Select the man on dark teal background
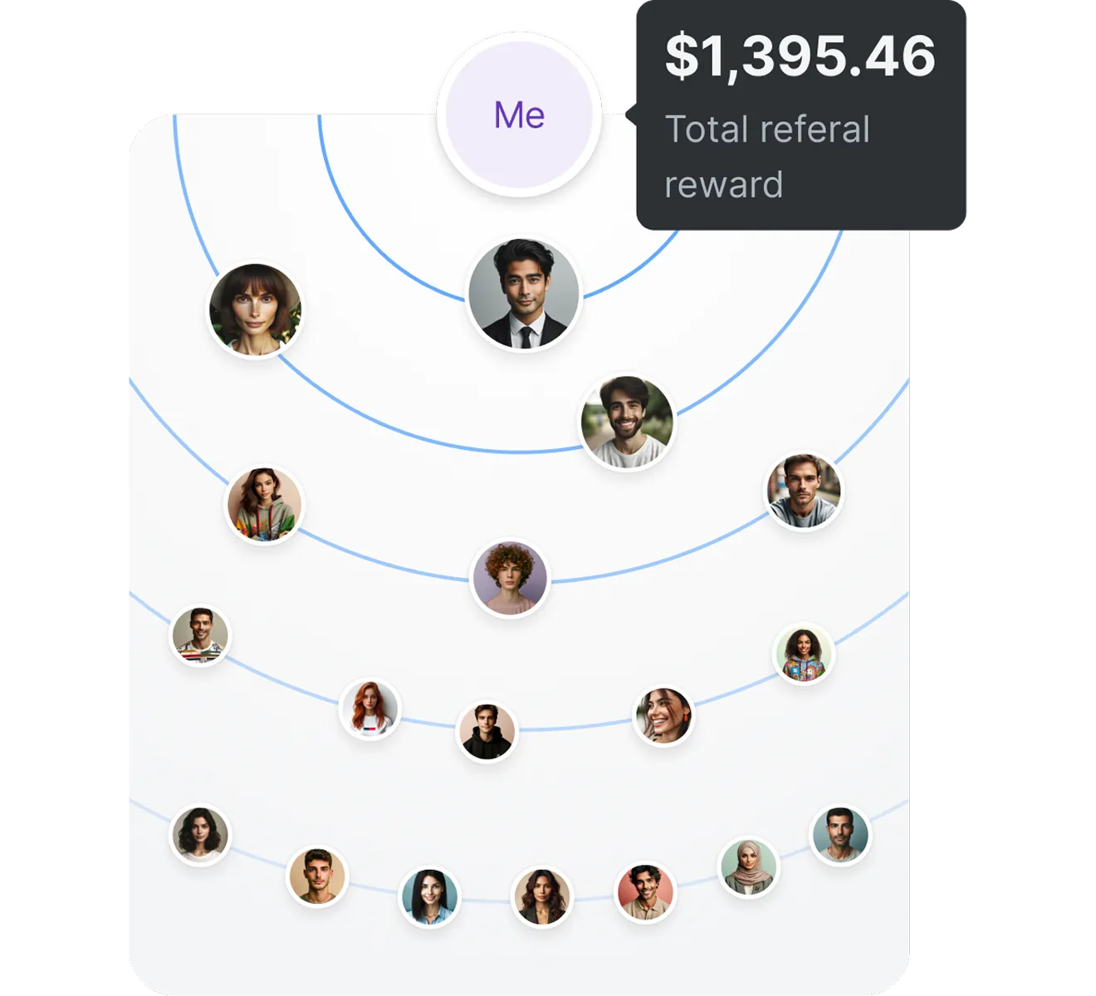The image size is (1096, 996). point(840,835)
